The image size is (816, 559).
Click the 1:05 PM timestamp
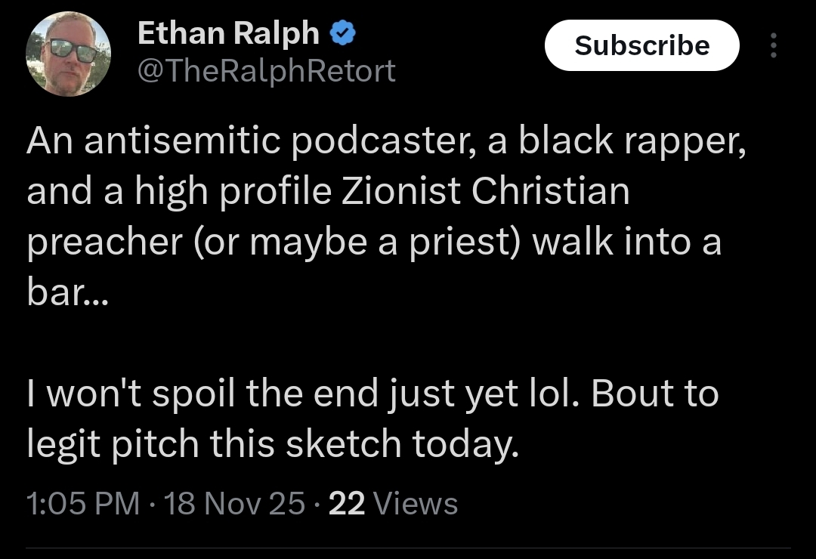coord(83,503)
